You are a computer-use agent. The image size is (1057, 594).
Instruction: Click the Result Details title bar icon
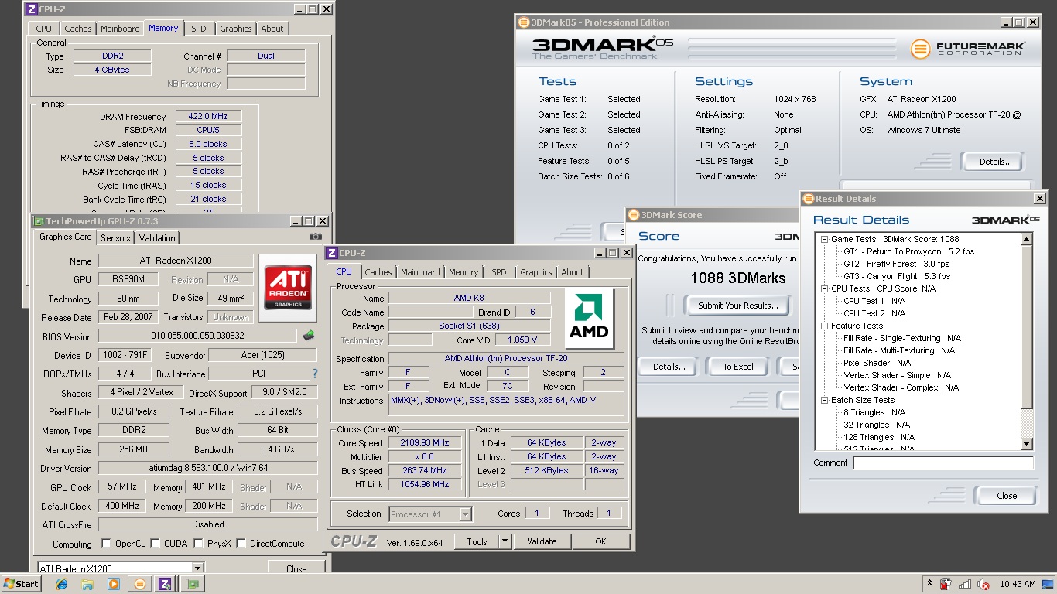click(x=808, y=199)
